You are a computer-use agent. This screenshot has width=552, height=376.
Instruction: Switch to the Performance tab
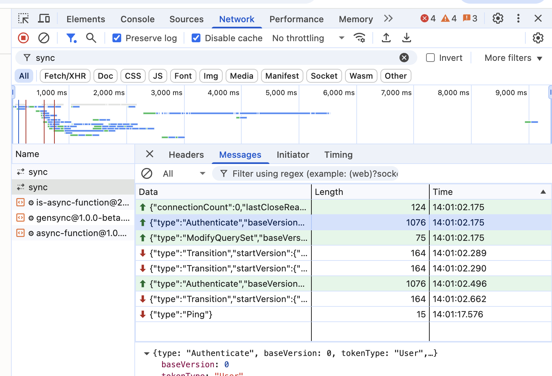tap(296, 19)
